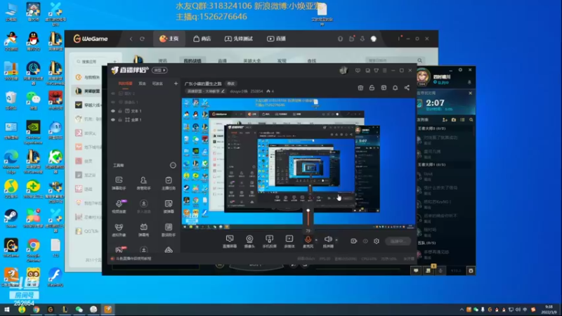Select 与我相关 in WeGame sidebar
Image resolution: width=562 pixels, height=316 pixels.
click(89, 77)
